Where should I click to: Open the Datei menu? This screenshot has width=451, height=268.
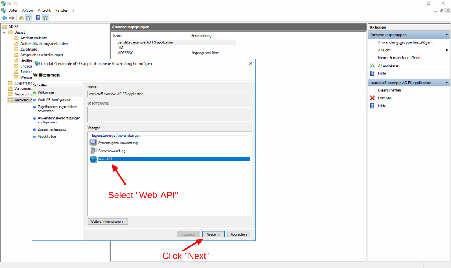(x=13, y=10)
